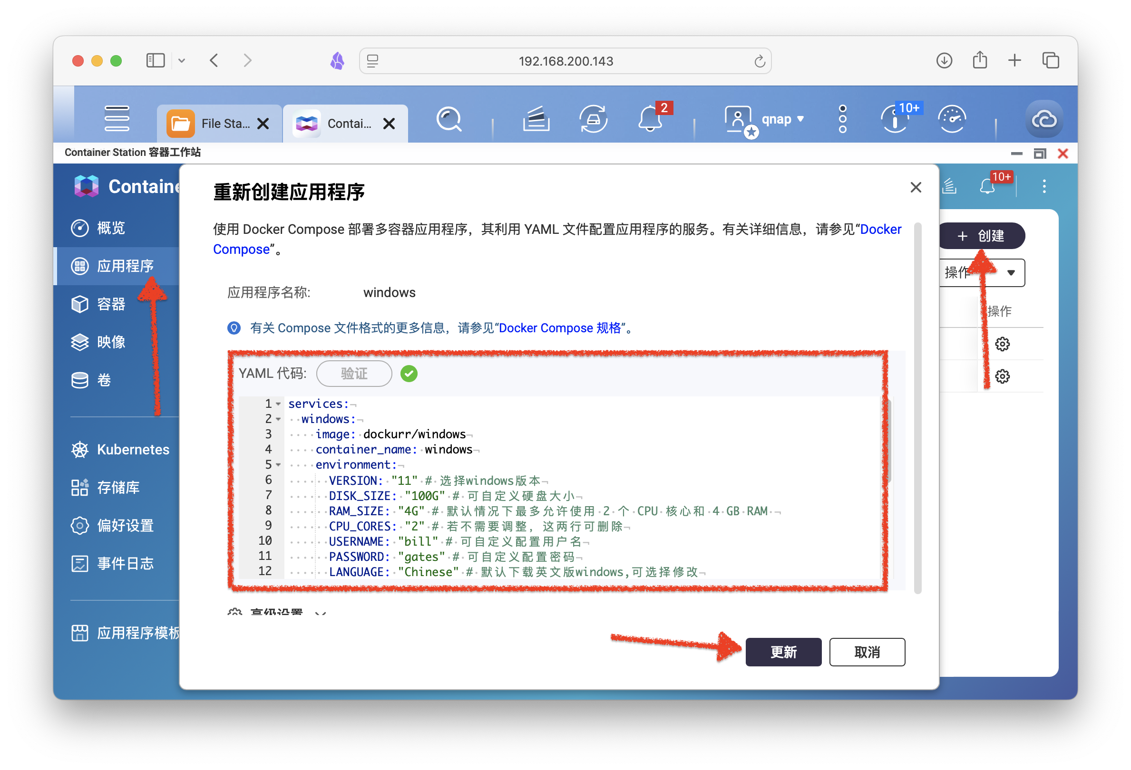Switch to the Container Station tab
The width and height of the screenshot is (1131, 770).
348,124
